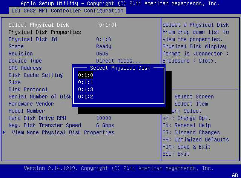Click the transfer speed value 6 Gbps
Image resolution: width=241 pixels, height=178 pixels.
pyautogui.click(x=105, y=125)
